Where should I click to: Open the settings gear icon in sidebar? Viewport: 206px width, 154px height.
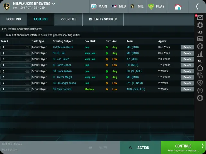click(200, 25)
